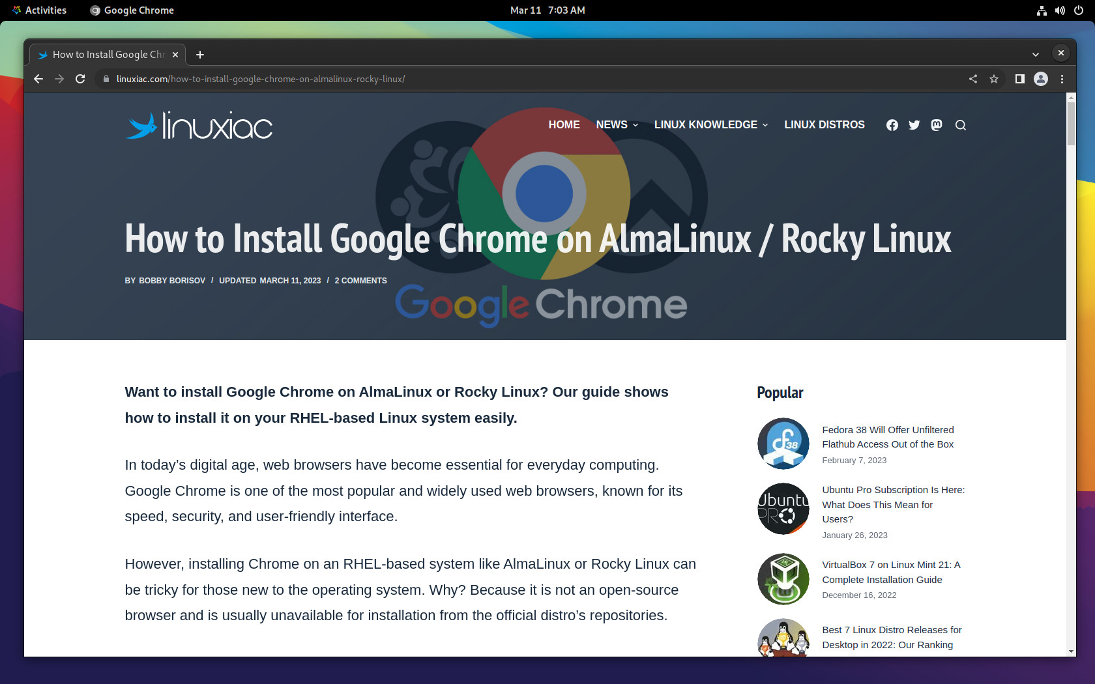Open the NEWS menu item
The width and height of the screenshot is (1095, 684).
pyautogui.click(x=611, y=124)
